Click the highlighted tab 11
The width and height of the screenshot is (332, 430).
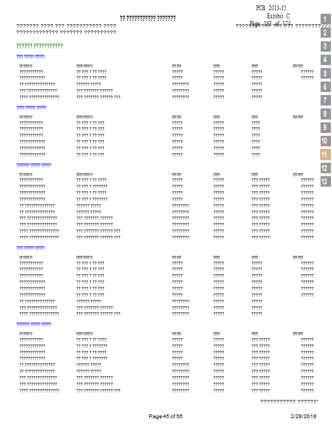325,154
